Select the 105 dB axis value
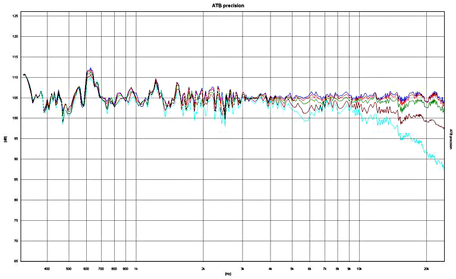Image resolution: width=456 pixels, height=279 pixels. [15, 98]
